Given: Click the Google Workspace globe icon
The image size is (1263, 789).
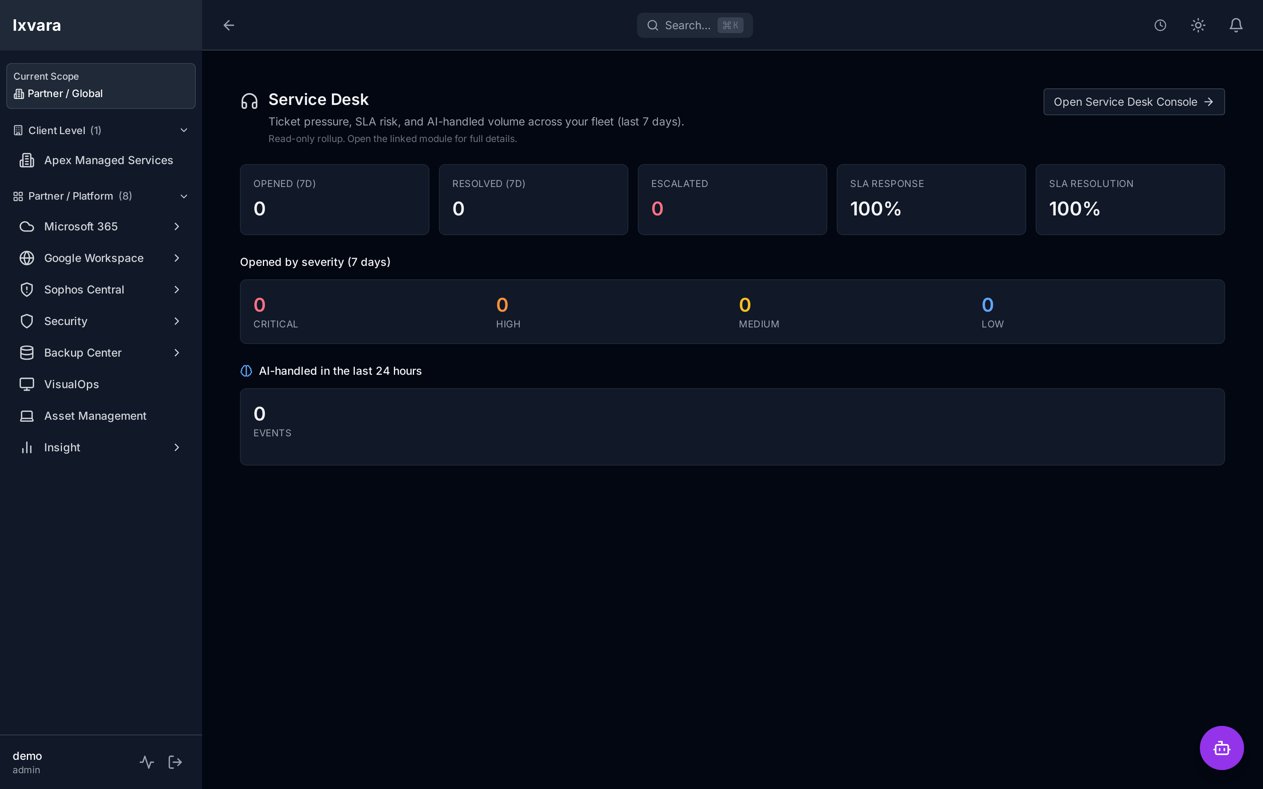Looking at the screenshot, I should point(26,258).
